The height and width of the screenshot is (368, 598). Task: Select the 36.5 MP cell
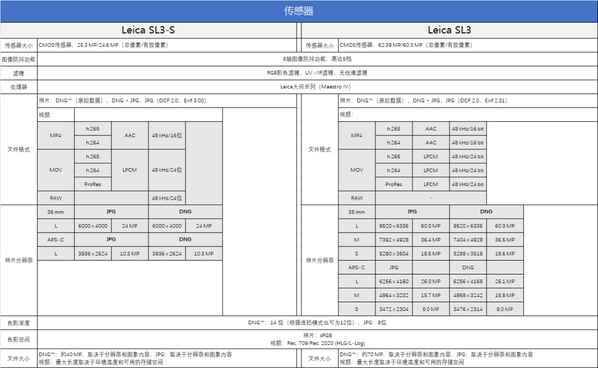505,240
